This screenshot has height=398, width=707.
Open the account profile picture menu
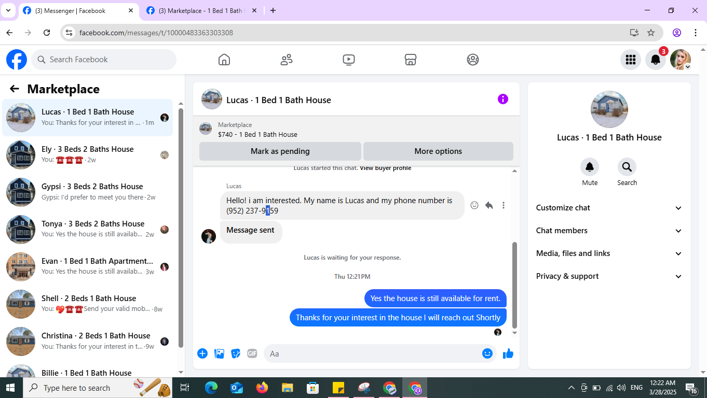681,60
